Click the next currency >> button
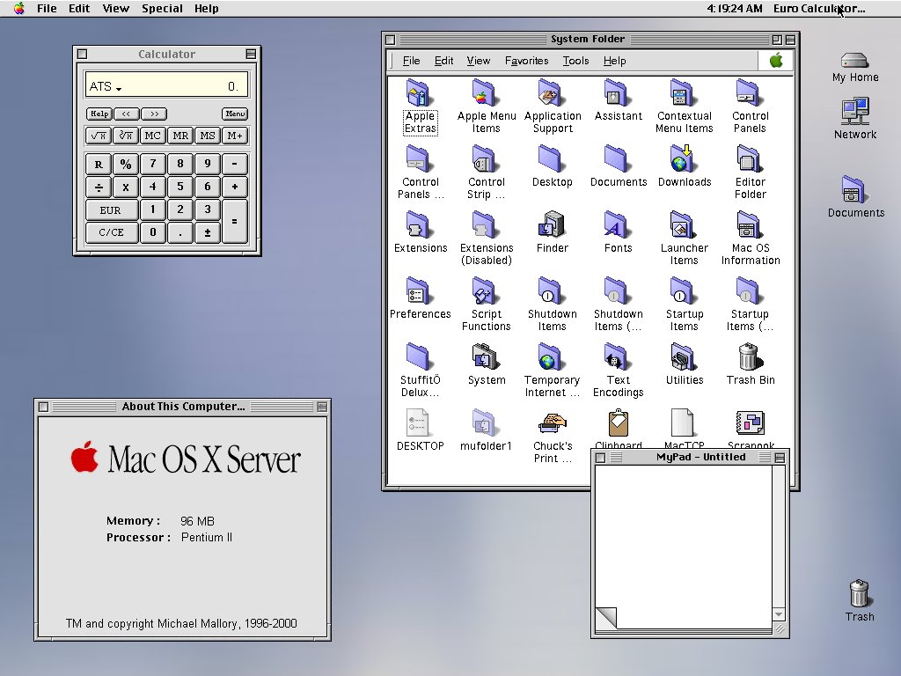 [x=154, y=114]
